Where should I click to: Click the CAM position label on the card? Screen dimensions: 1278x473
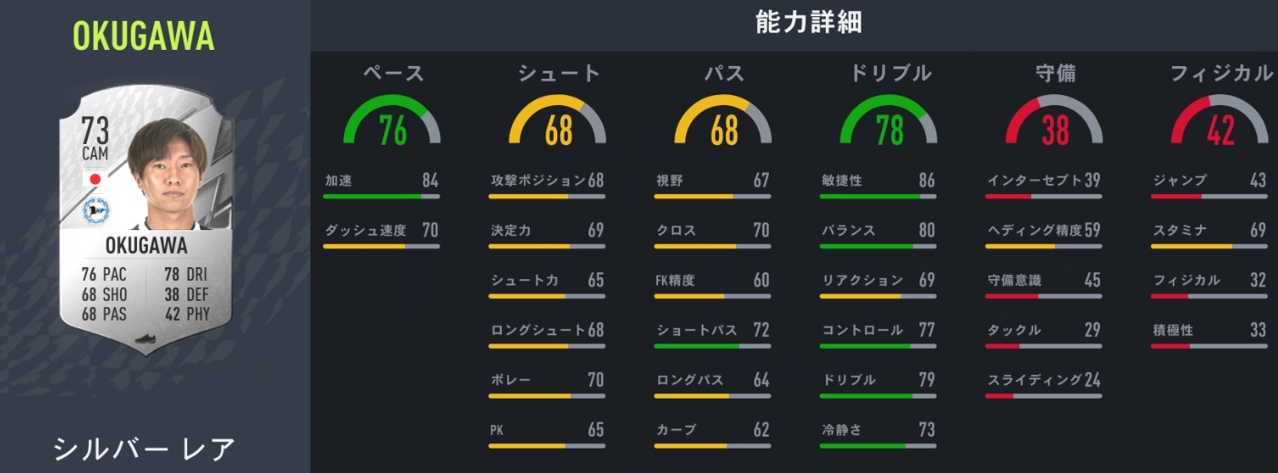(x=95, y=154)
